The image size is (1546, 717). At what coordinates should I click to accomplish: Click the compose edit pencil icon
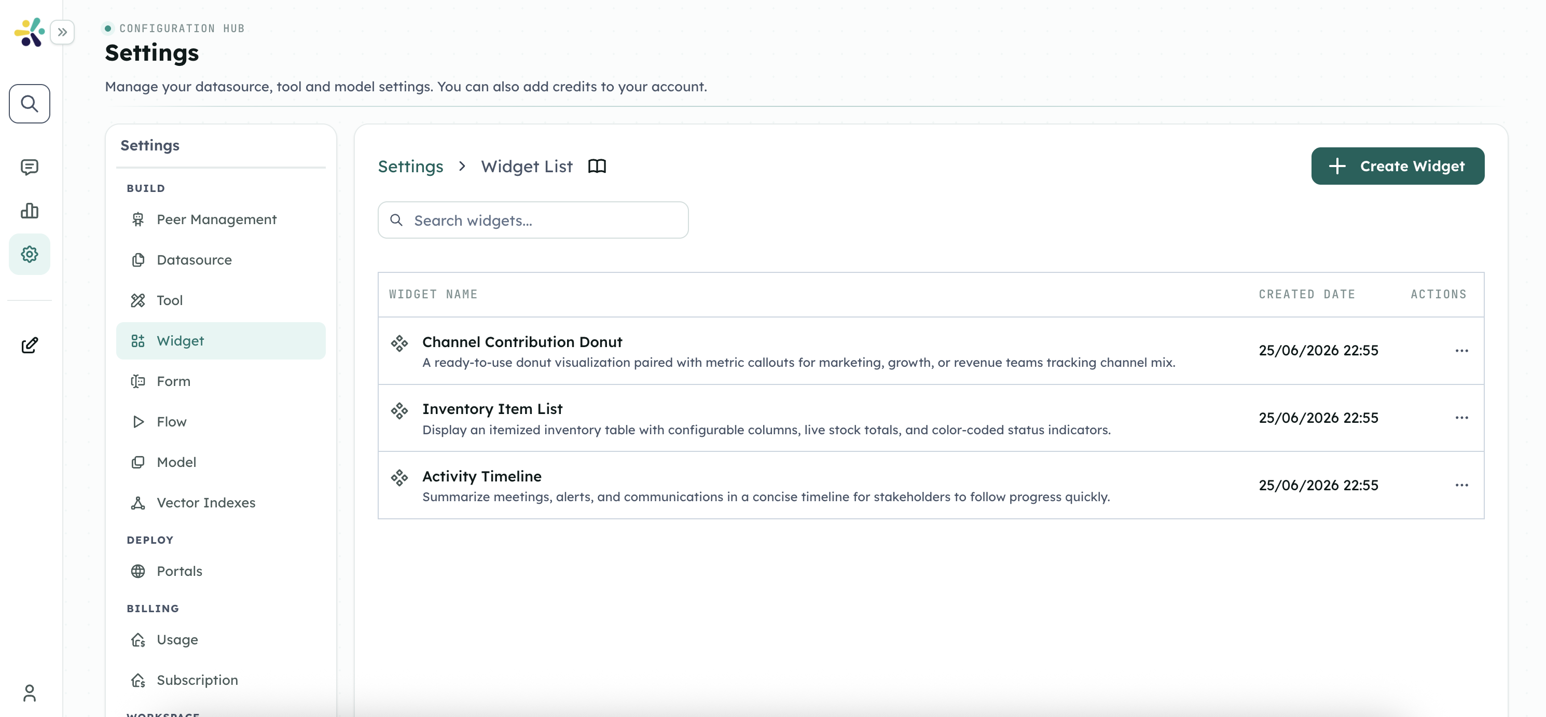[30, 345]
